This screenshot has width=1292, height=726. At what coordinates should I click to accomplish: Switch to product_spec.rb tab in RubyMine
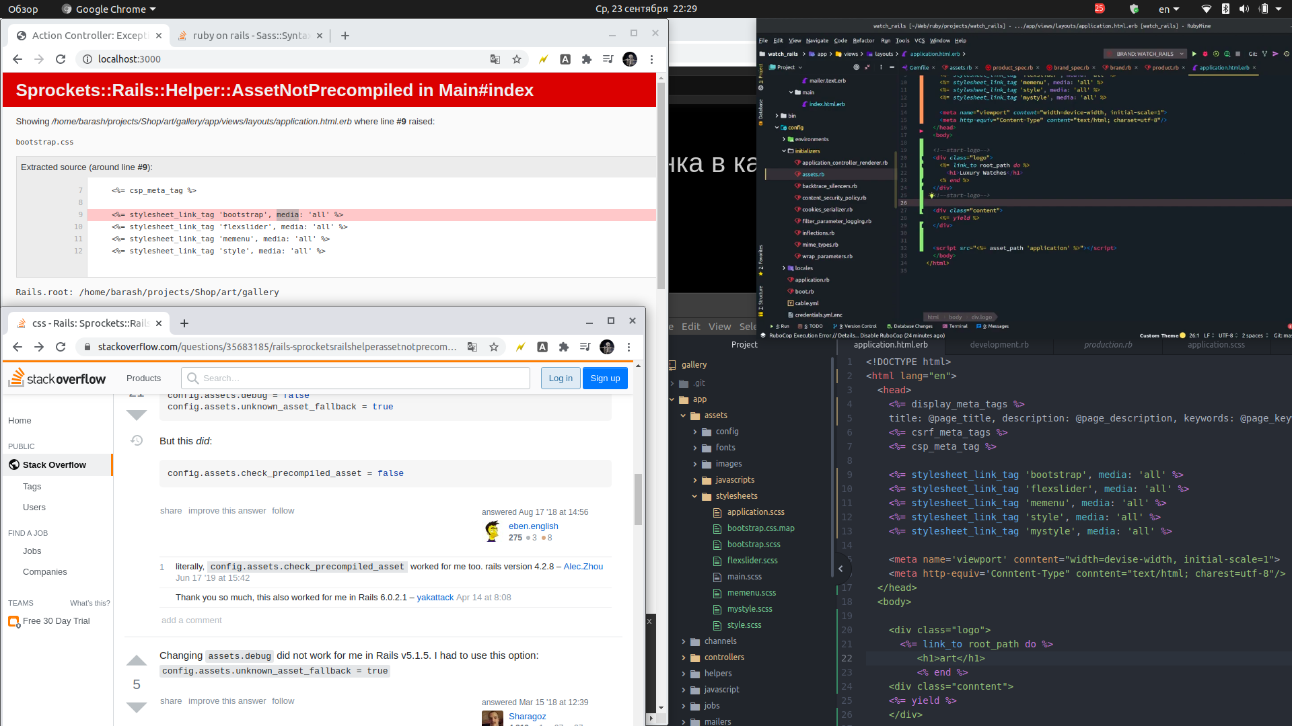coord(1012,67)
